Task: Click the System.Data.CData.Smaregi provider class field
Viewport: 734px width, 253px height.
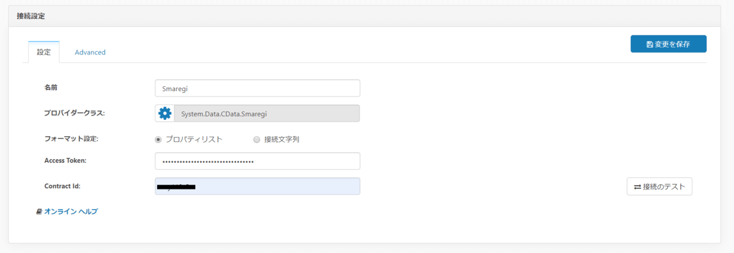Action: point(267,114)
